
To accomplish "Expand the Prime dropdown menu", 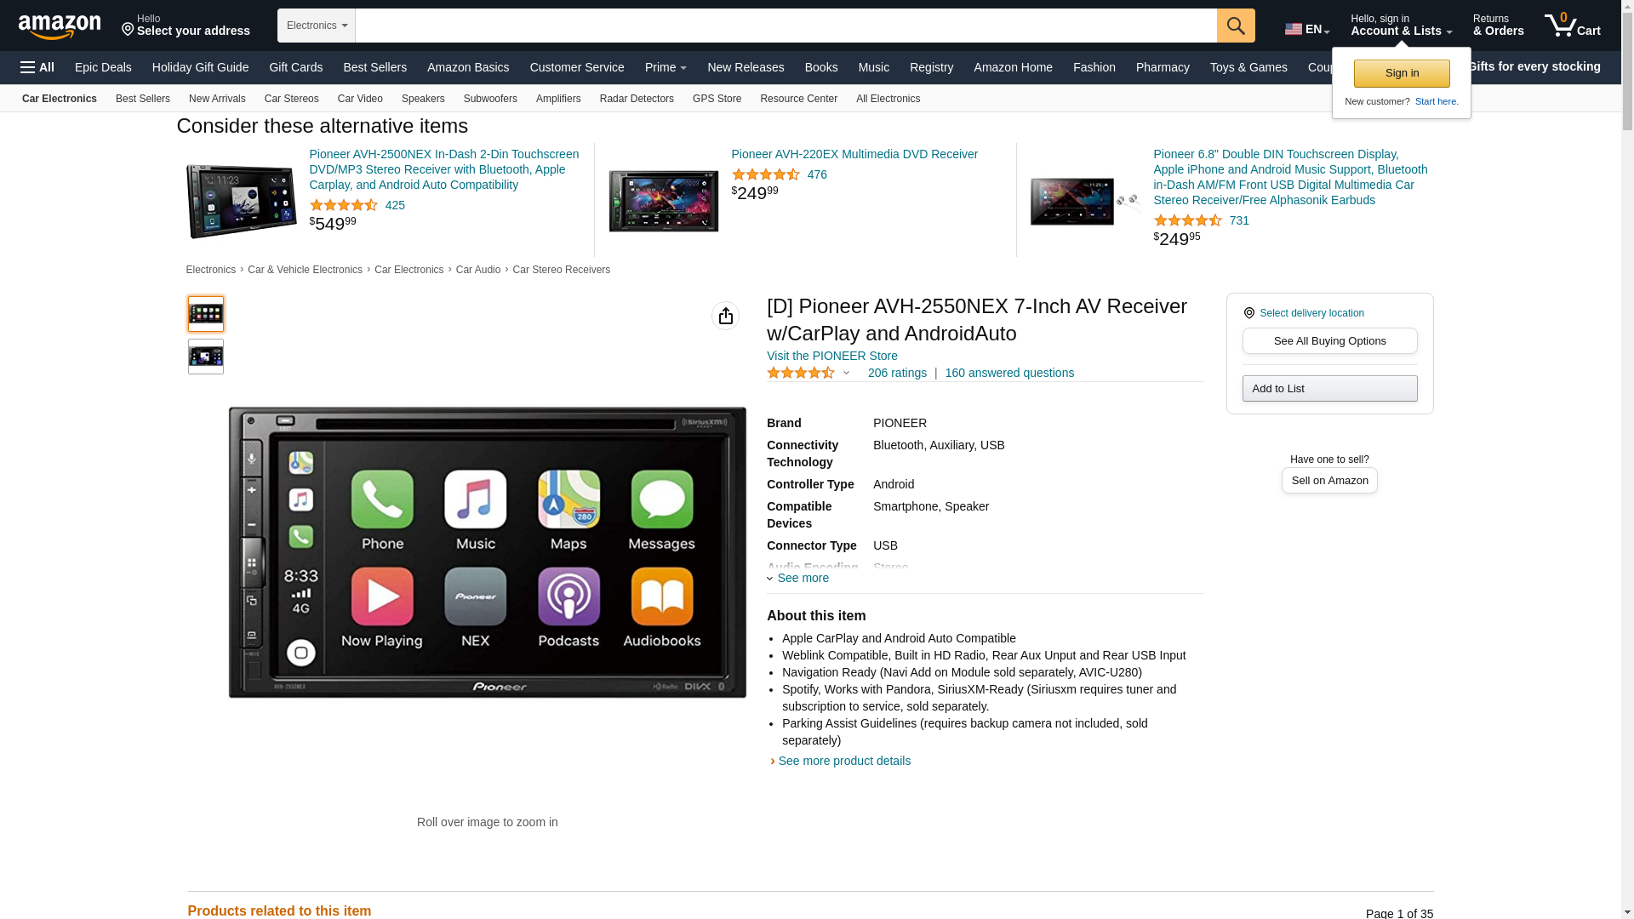I will [x=665, y=67].
